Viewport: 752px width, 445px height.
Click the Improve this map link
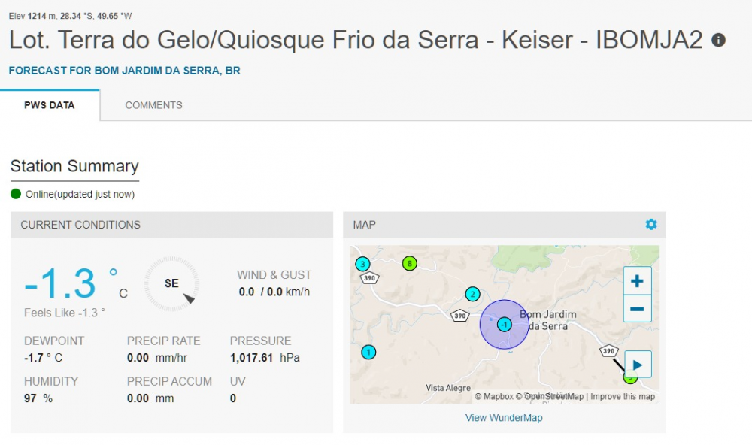[623, 396]
